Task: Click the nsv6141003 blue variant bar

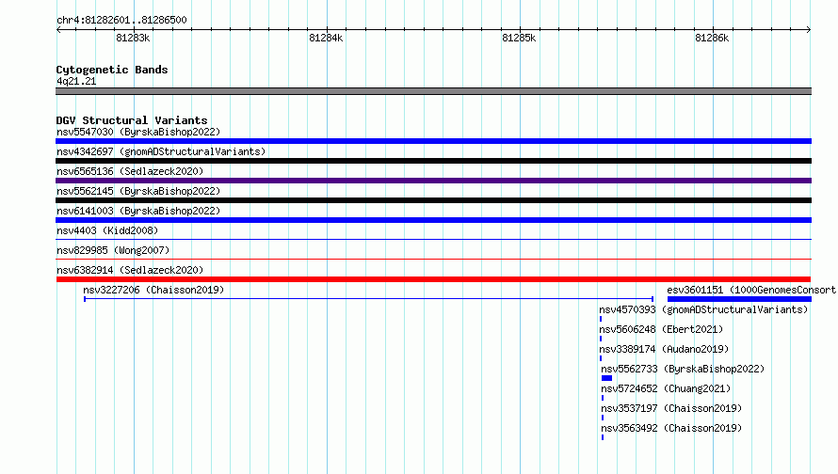Action: 433,220
